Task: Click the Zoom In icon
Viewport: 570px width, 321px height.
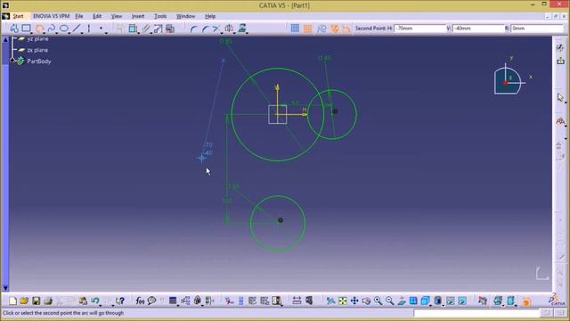Action: point(378,300)
